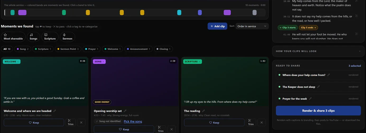Click pencil icon beside 'Opening worship set'
This screenshot has width=366, height=133.
[x=125, y=111]
